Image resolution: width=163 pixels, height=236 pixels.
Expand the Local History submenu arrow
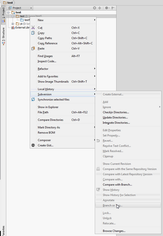click(x=95, y=89)
